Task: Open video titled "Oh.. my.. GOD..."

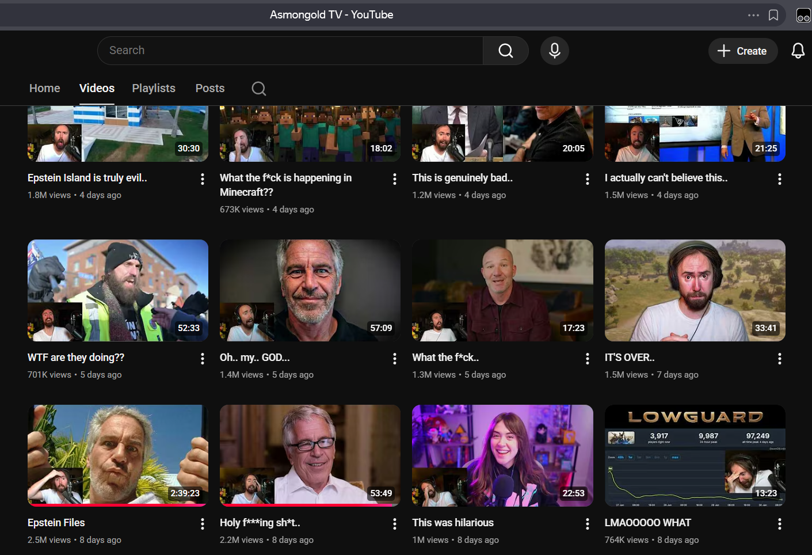Action: [254, 358]
